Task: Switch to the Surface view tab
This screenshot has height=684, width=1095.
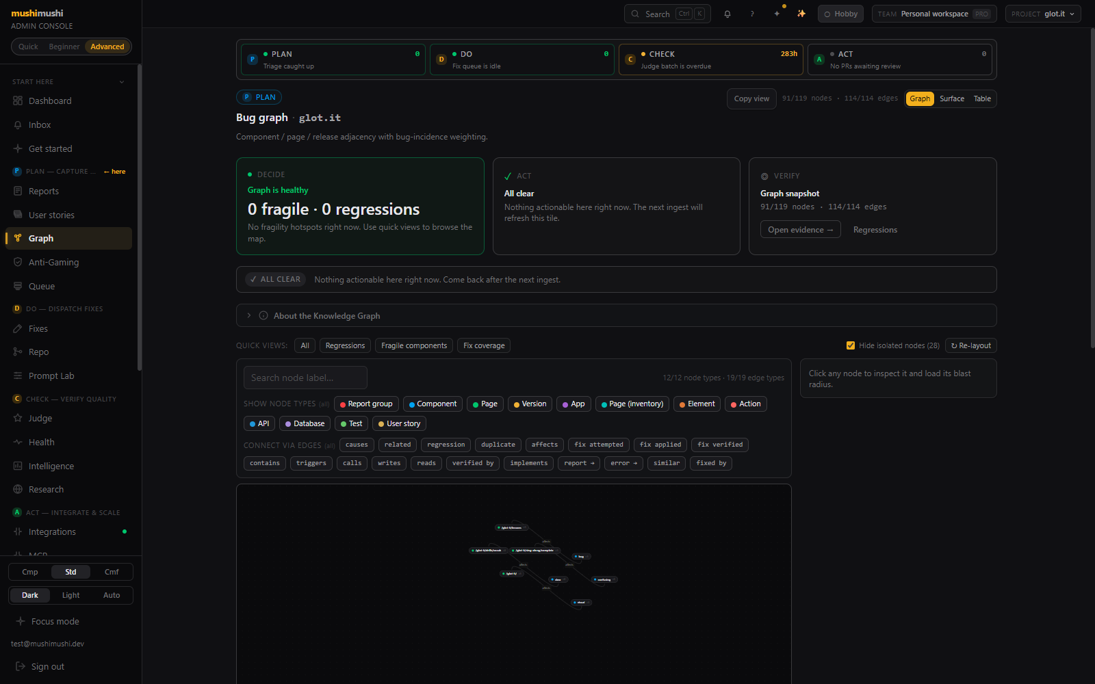Action: [952, 98]
